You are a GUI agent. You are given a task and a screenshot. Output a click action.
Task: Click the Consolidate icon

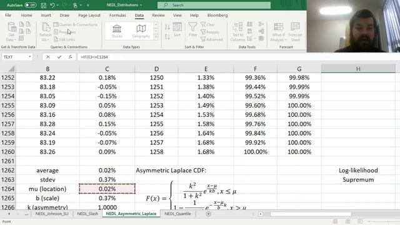(261, 24)
